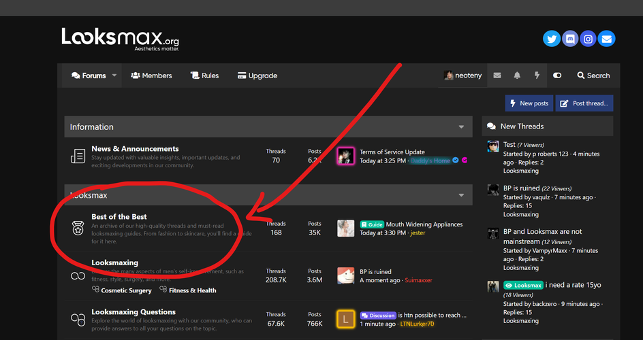The height and width of the screenshot is (340, 643).
Task: Toggle the dark/light style switch
Action: click(557, 75)
